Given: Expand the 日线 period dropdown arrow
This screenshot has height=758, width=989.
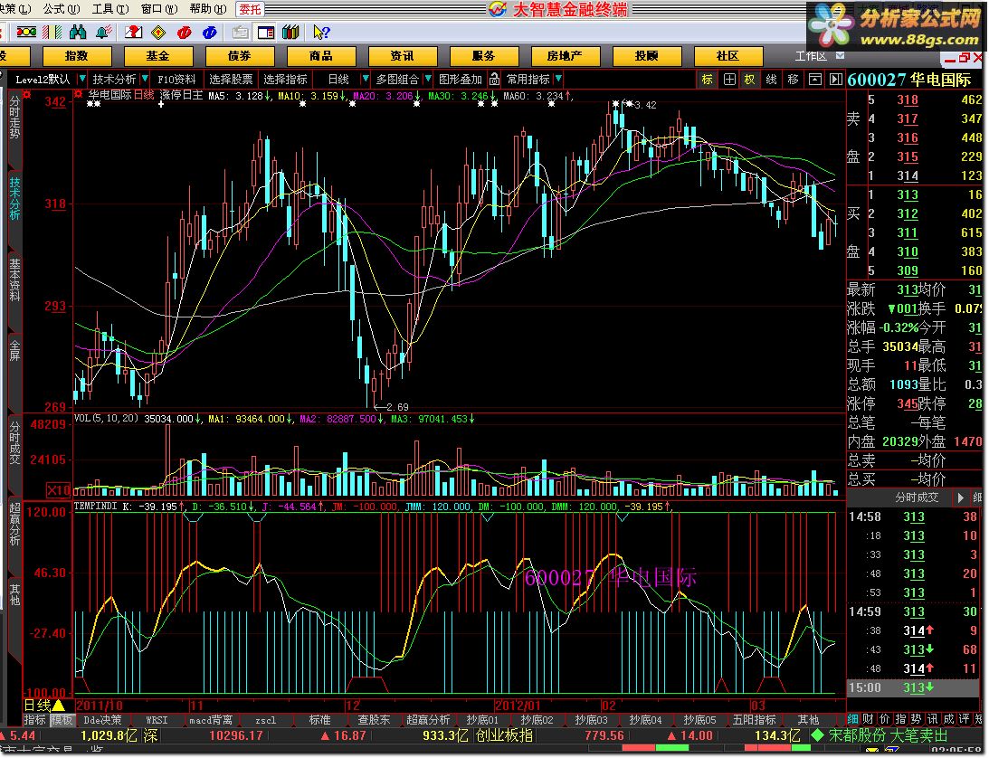Looking at the screenshot, I should (x=366, y=79).
